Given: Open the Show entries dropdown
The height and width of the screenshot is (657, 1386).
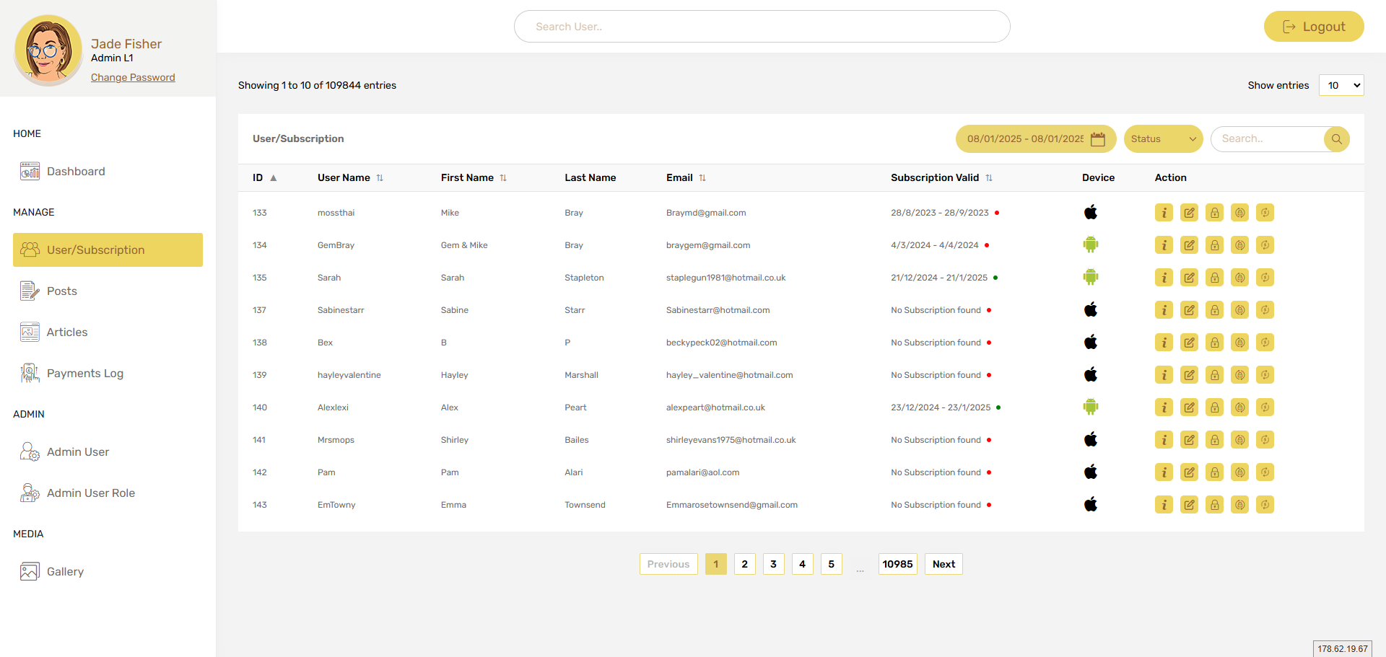Looking at the screenshot, I should pyautogui.click(x=1341, y=85).
